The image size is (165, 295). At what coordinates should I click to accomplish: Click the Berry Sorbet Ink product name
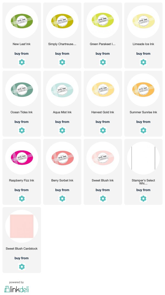62,180
